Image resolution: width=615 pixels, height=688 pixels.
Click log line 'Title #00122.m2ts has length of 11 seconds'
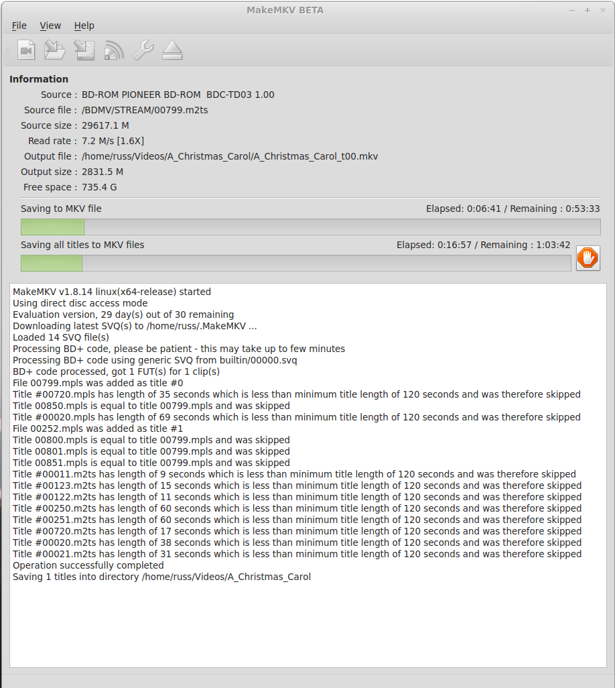(297, 497)
